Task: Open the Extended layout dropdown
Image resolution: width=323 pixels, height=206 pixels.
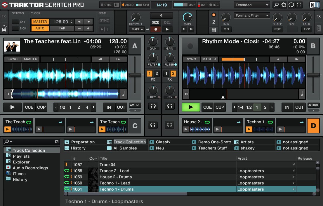Action: click(x=252, y=5)
